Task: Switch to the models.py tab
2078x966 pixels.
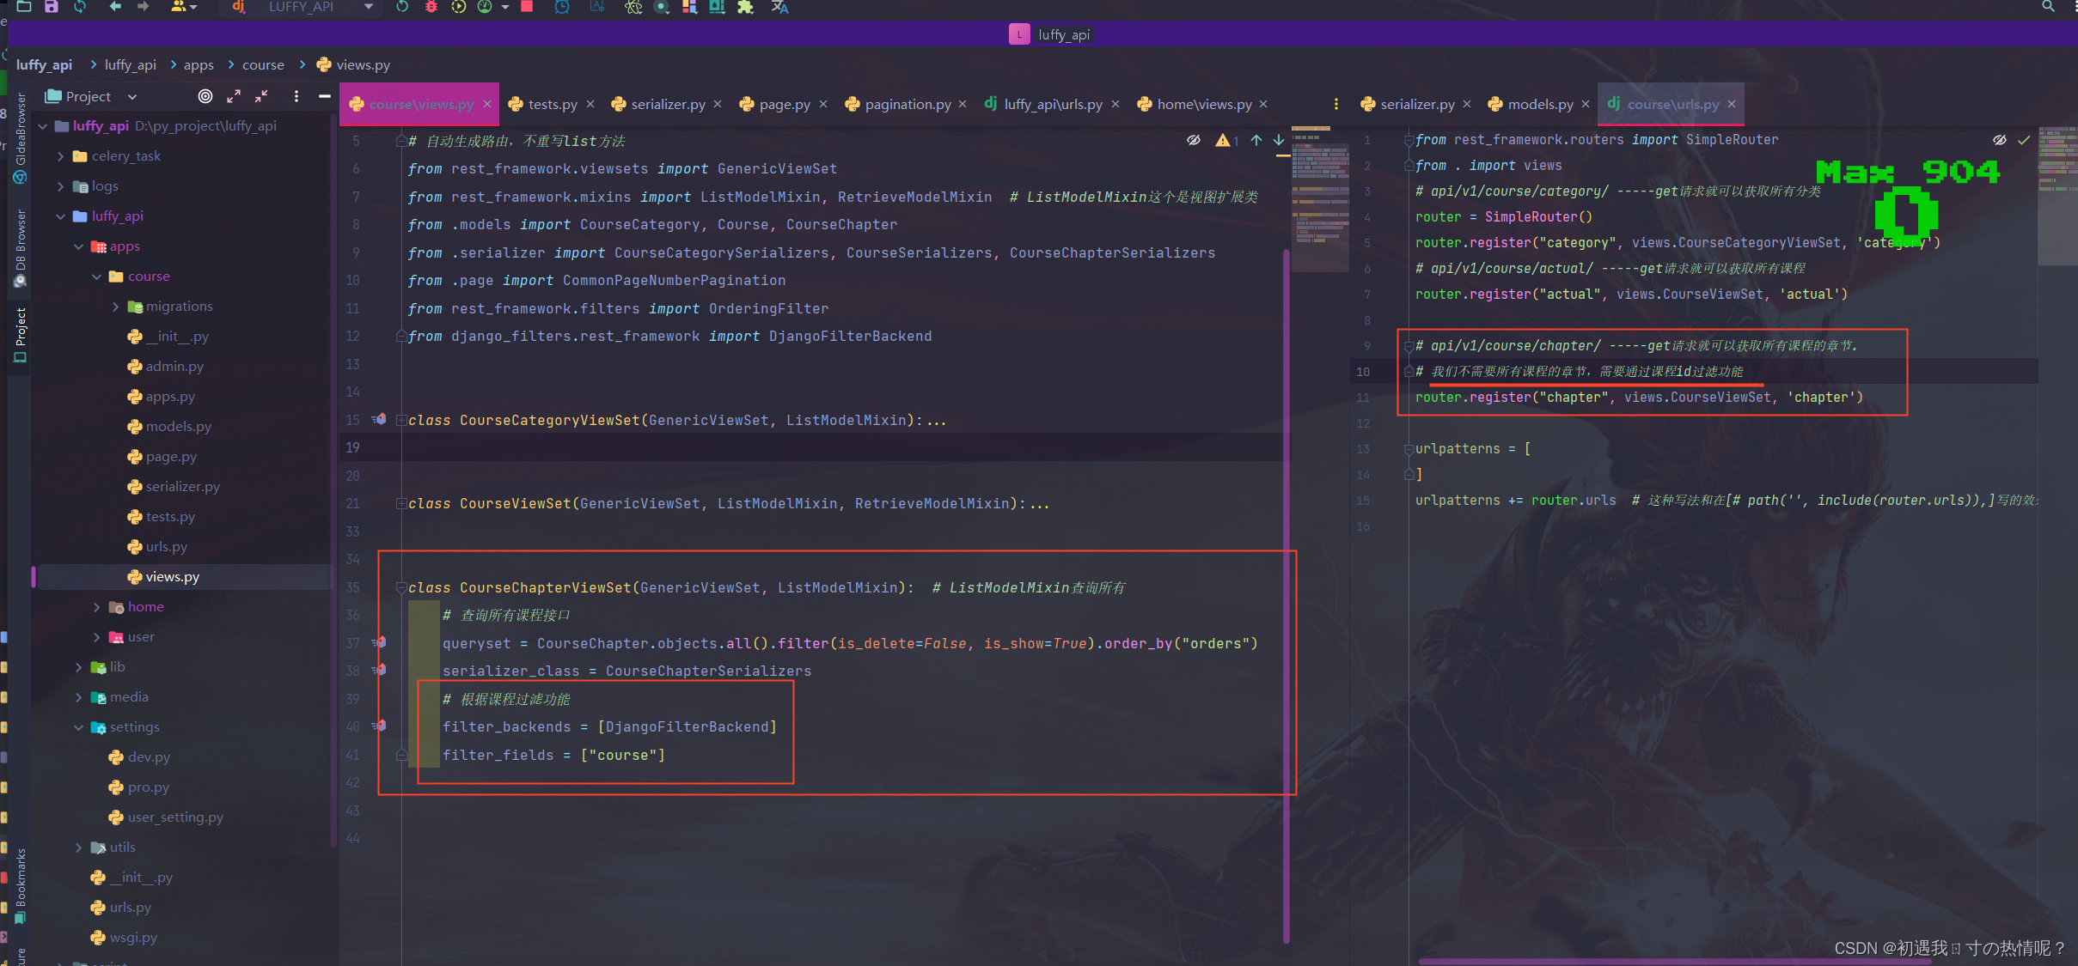Action: 1539,104
